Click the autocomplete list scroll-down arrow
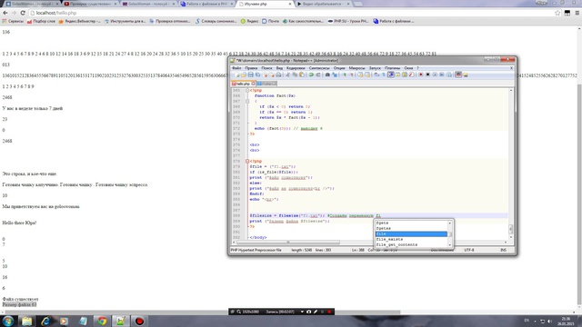 tap(450, 244)
